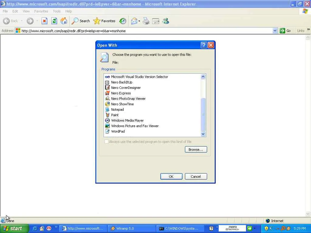Select Notepad in programs list

tap(114, 109)
